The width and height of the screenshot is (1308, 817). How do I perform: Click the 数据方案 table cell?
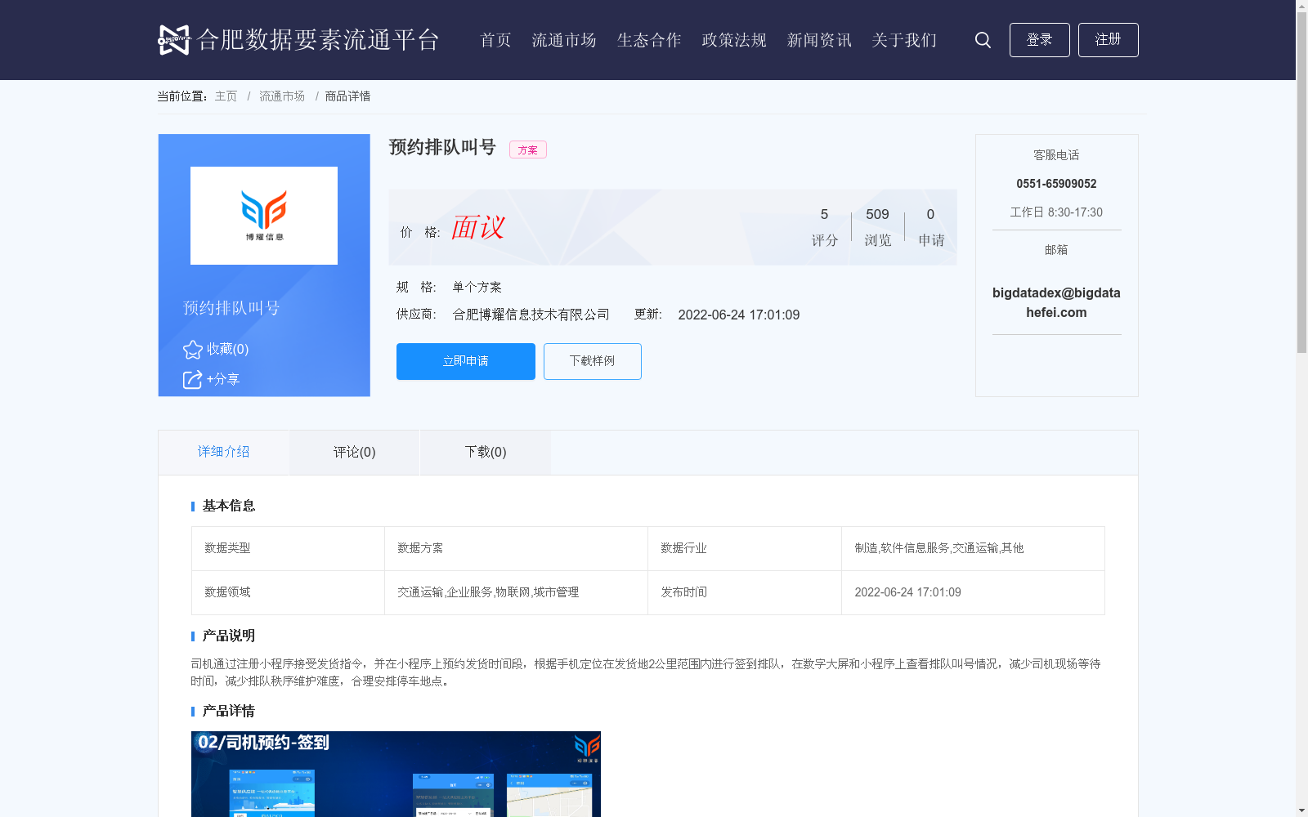516,548
